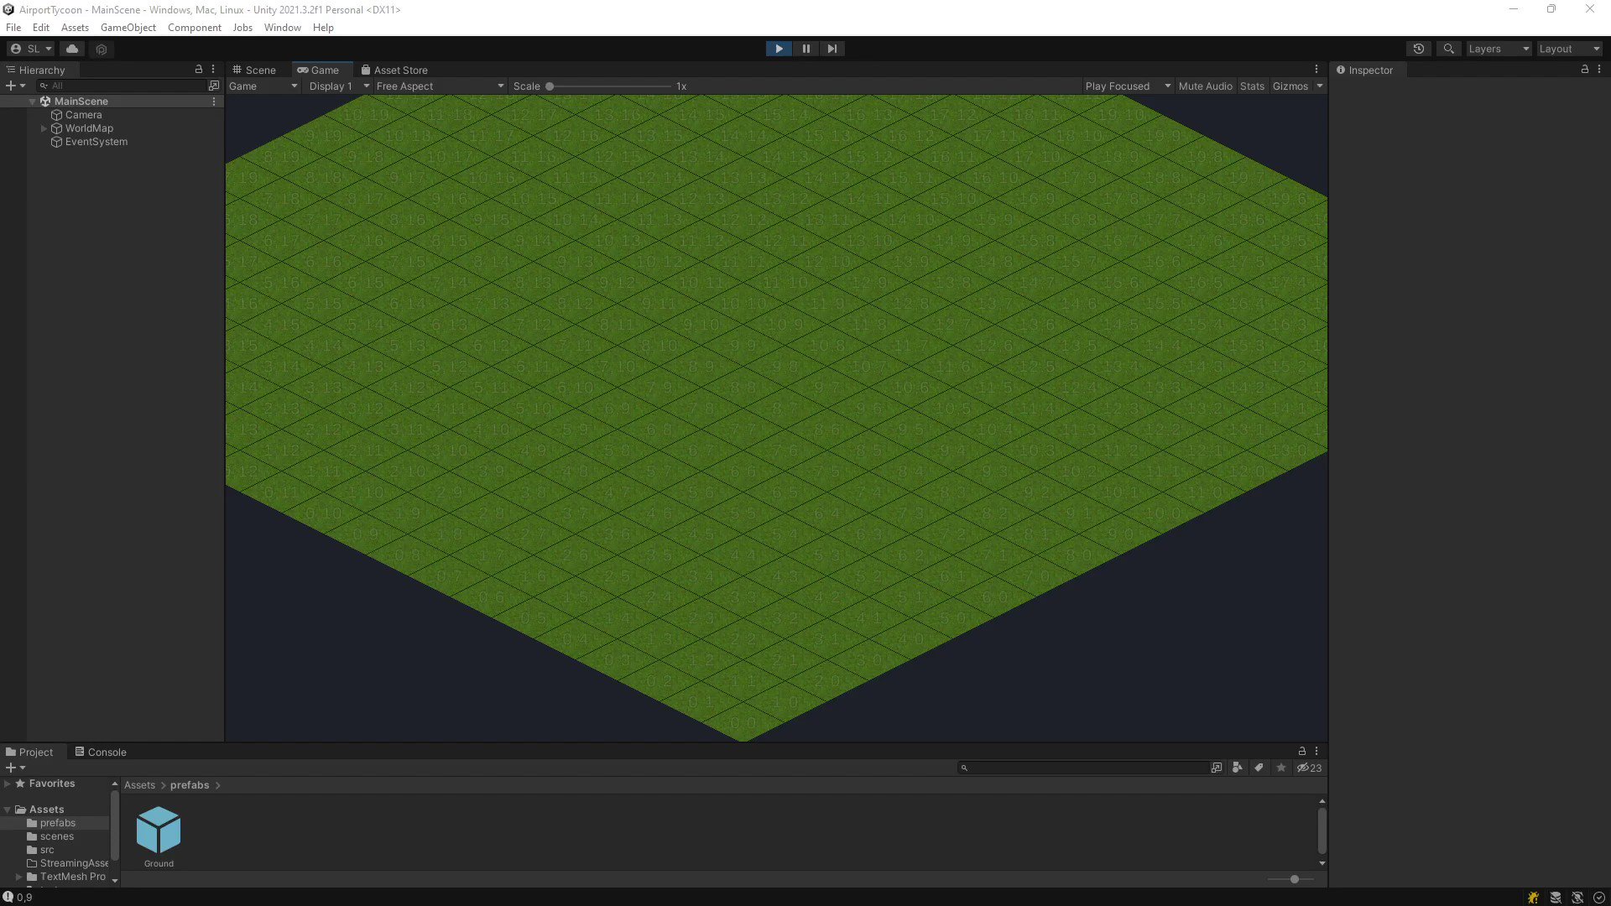The image size is (1611, 906).
Task: Click the prefabs breadcrumb in Project panel
Action: click(189, 784)
